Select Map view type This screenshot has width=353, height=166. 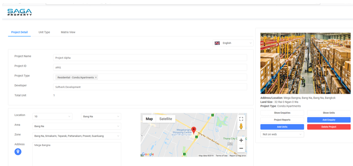pos(149,119)
